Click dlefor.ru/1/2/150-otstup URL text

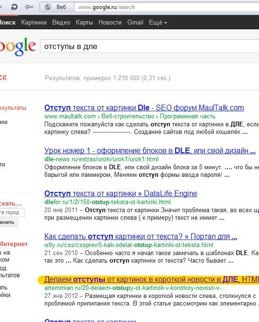point(108,202)
